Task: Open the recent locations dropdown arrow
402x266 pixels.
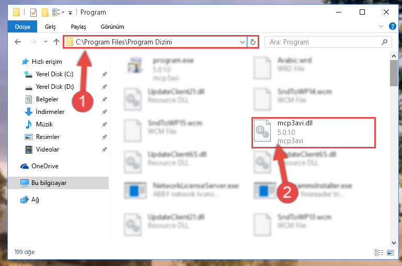Action: (x=45, y=41)
